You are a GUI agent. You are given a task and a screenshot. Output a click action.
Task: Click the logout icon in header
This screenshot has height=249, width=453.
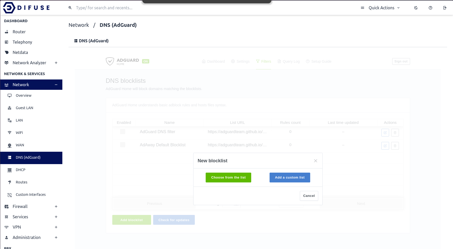(445, 8)
